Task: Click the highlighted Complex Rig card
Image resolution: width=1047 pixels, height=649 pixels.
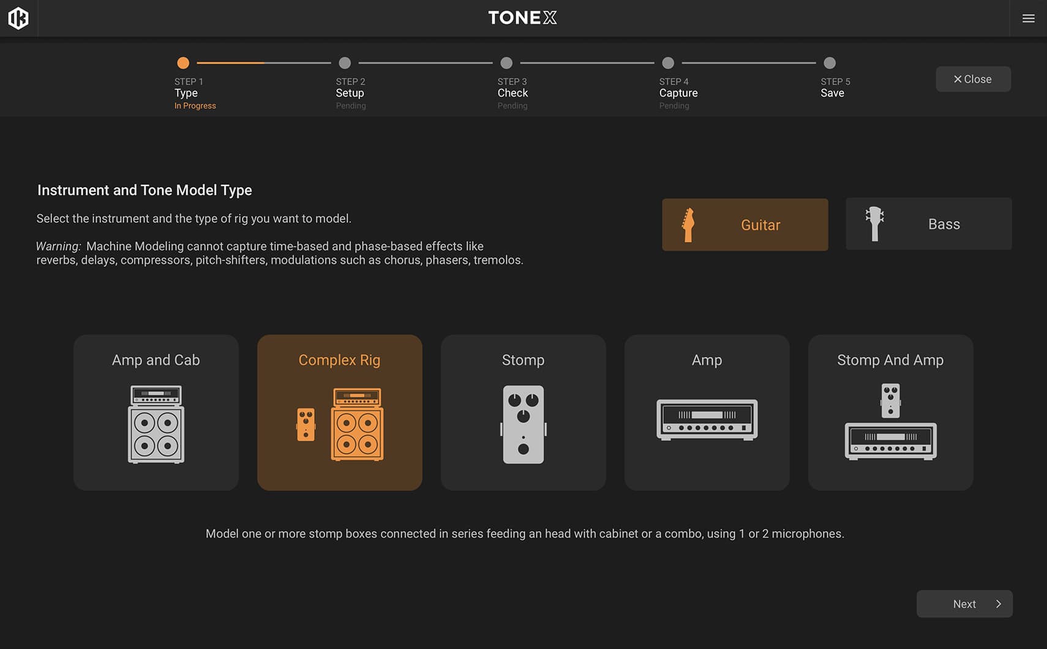Action: point(339,413)
